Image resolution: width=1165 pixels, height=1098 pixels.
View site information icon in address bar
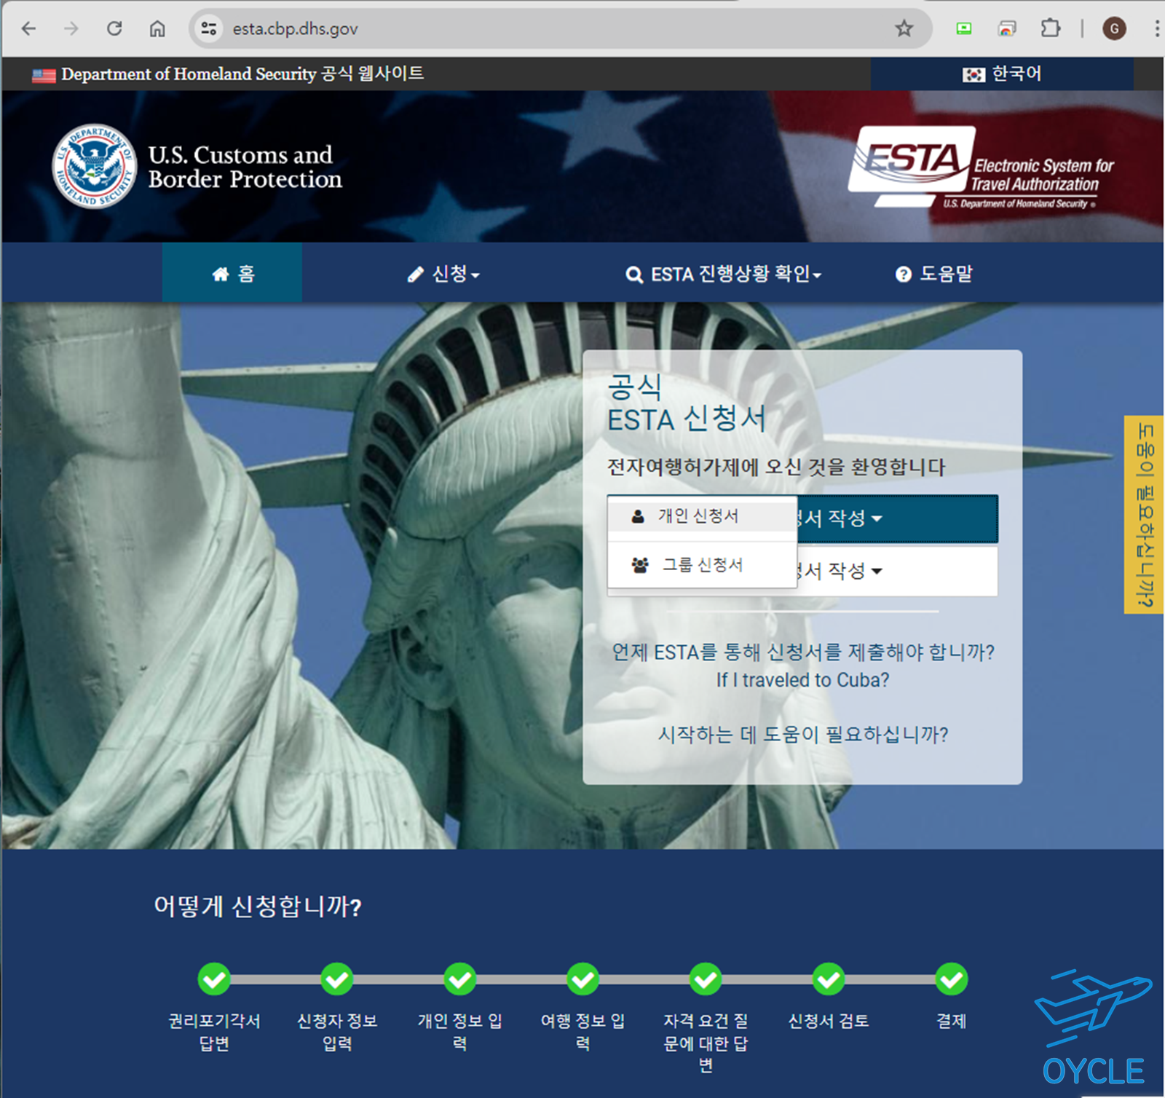coord(209,28)
